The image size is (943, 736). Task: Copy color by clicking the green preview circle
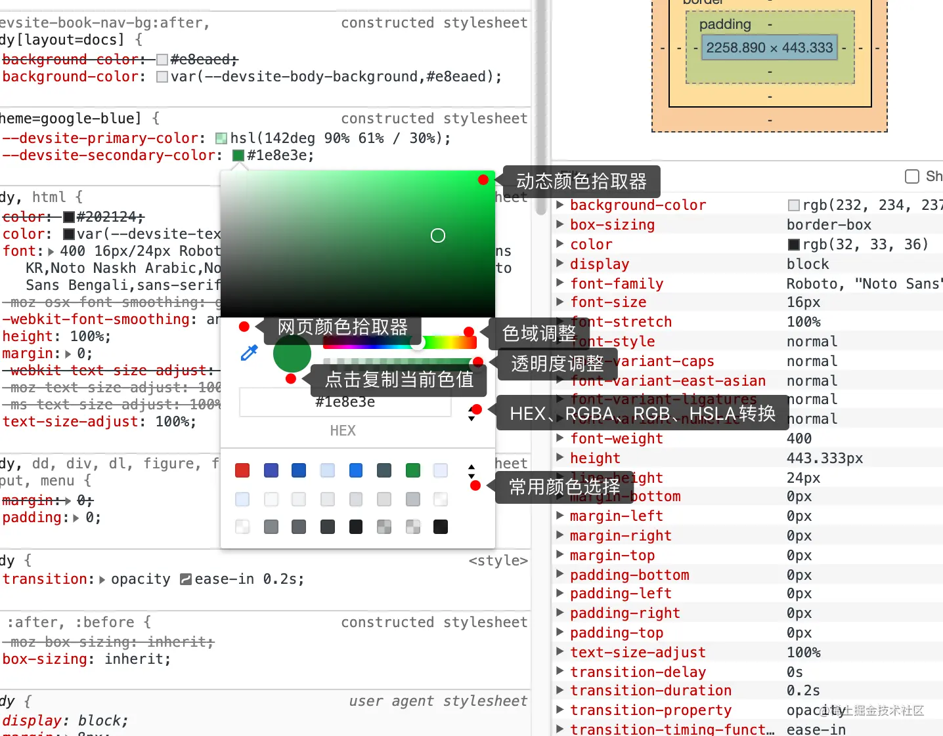[292, 353]
